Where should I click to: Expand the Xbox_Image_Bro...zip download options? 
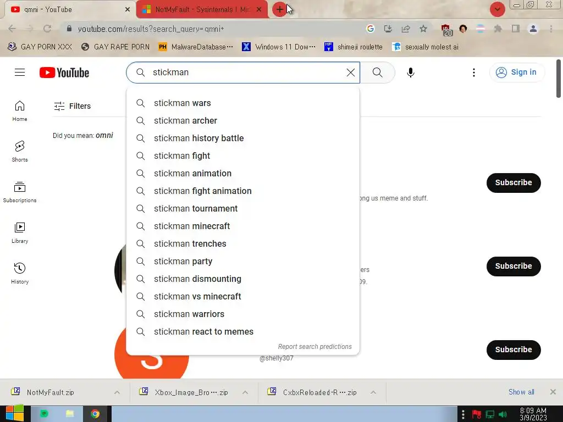245,392
